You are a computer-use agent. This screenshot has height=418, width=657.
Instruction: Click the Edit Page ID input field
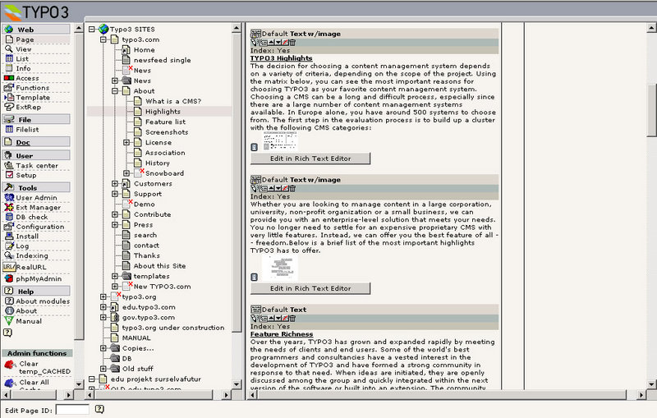click(x=72, y=410)
